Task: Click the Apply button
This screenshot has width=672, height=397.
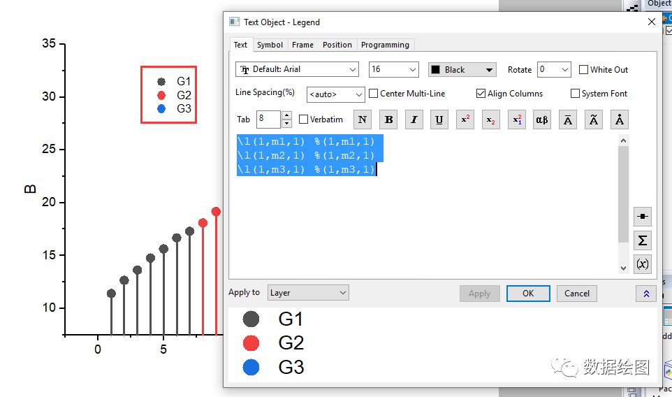Action: coord(480,294)
